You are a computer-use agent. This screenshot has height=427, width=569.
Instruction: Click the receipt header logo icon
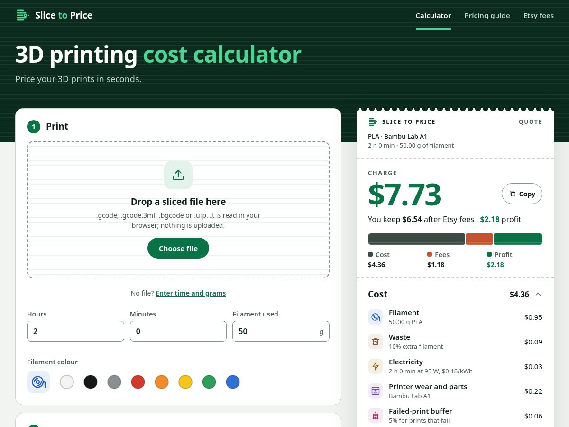click(x=373, y=122)
